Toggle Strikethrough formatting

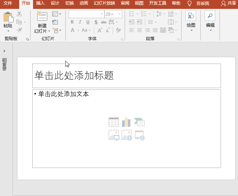coord(104,22)
